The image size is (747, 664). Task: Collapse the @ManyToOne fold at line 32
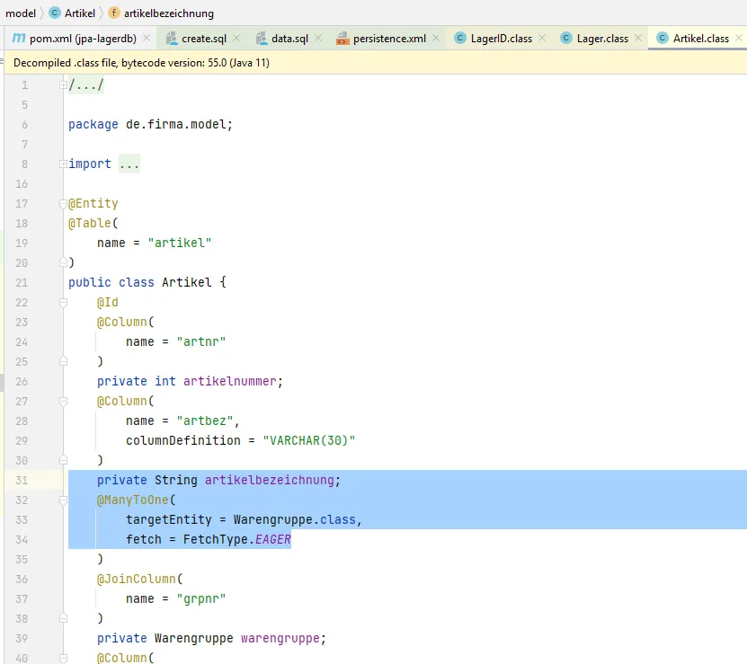(x=63, y=500)
